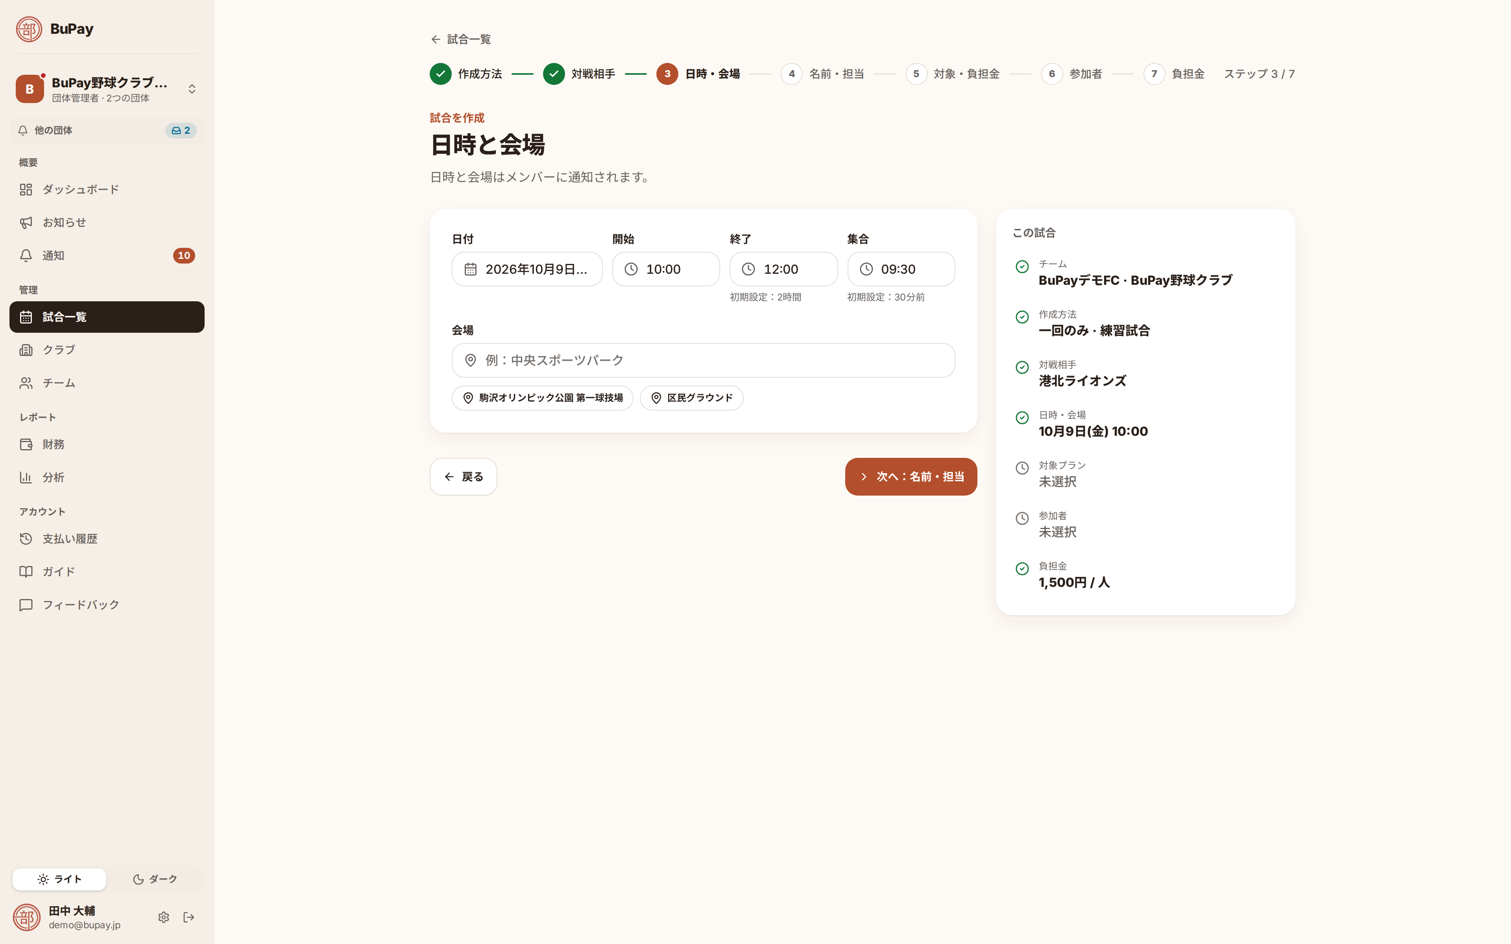Click calendar icon in 日付 field

click(471, 269)
